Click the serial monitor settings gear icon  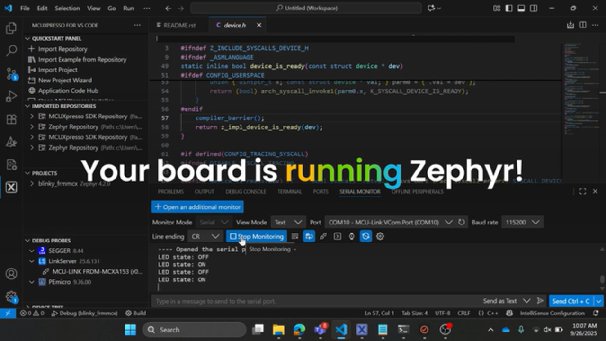pyautogui.click(x=380, y=236)
